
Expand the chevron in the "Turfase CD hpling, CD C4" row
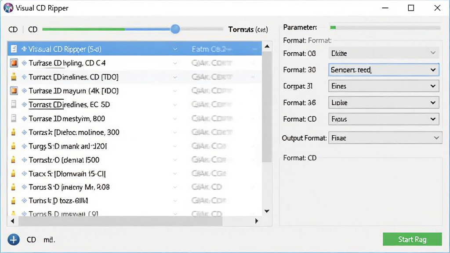pos(175,63)
